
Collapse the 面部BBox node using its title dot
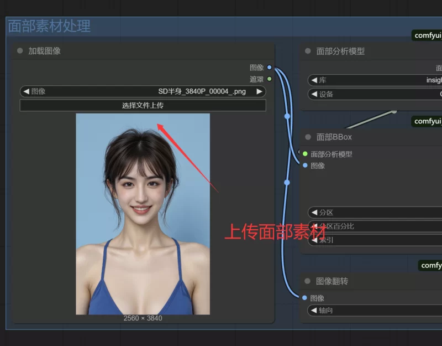tap(308, 137)
